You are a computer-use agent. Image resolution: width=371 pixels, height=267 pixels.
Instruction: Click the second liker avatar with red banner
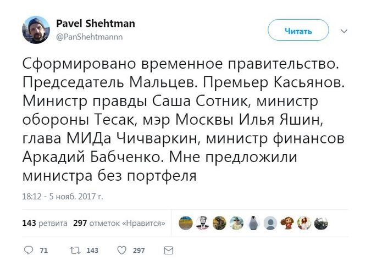[x=202, y=223]
